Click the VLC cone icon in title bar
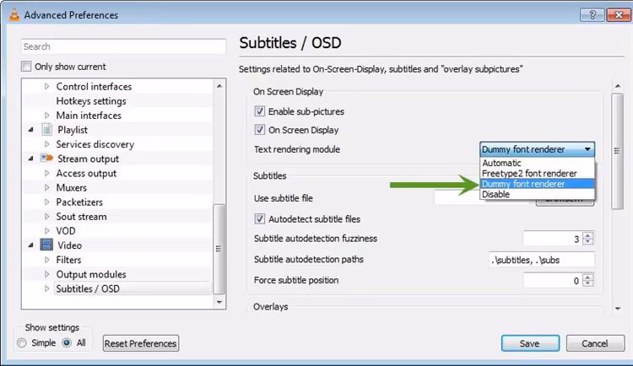This screenshot has width=633, height=366. tap(14, 14)
